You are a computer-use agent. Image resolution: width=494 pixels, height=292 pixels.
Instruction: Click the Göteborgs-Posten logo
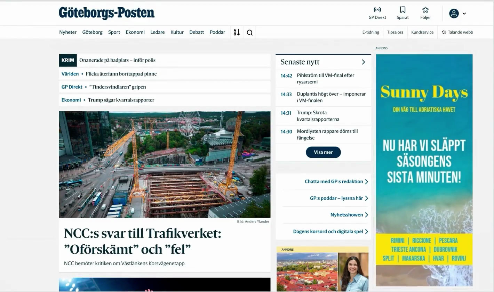point(106,13)
